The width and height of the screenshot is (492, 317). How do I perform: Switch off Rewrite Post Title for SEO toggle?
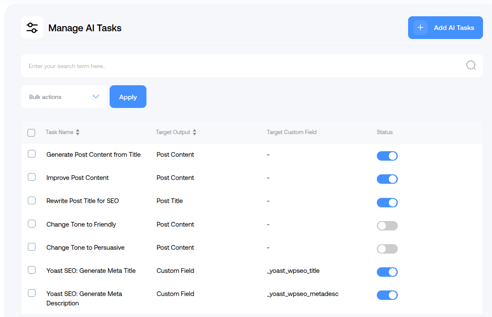tap(387, 203)
